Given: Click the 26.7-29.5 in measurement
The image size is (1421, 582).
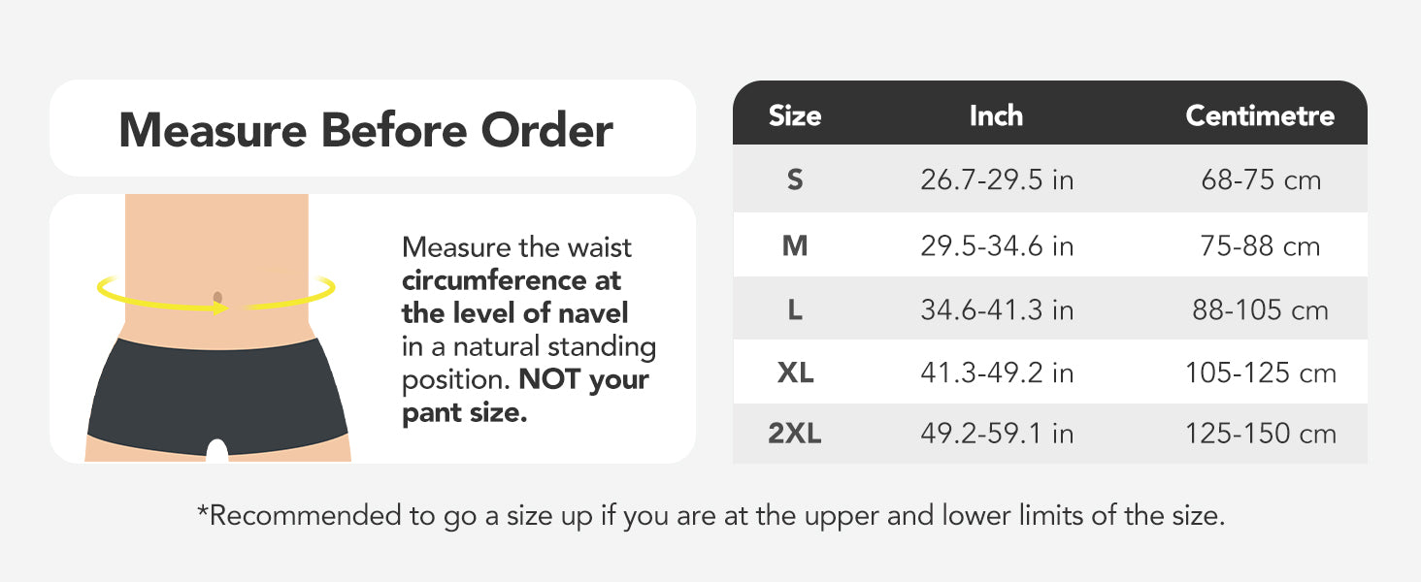Looking at the screenshot, I should tap(997, 180).
